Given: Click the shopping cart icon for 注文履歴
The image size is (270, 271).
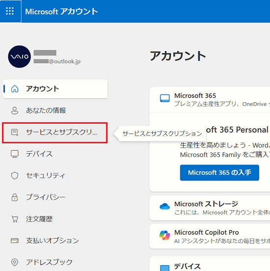Looking at the screenshot, I should (x=15, y=219).
